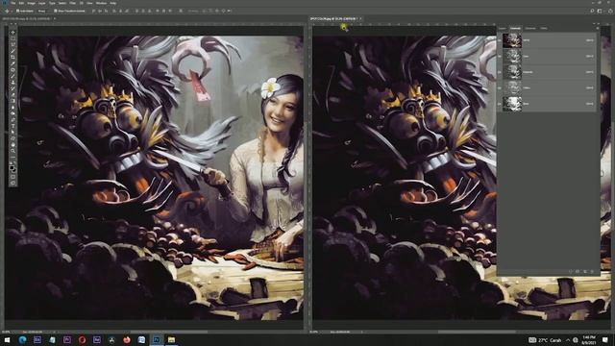Screen dimensions: 615x346
Task: Open the workspace switcher icon
Action: click(x=600, y=11)
